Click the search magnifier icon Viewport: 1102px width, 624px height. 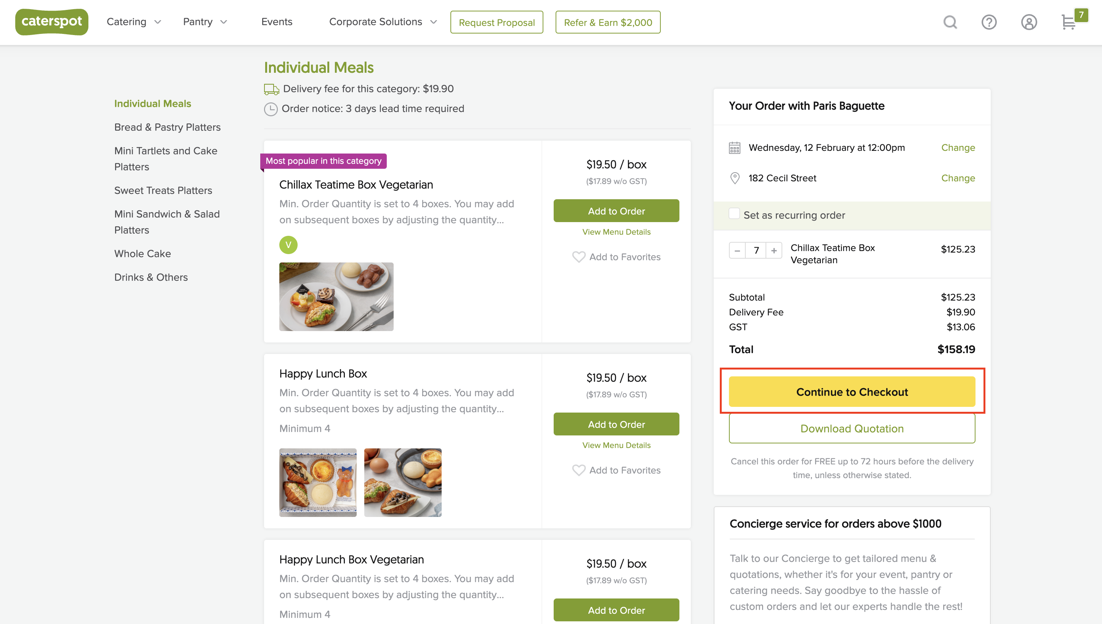(950, 22)
